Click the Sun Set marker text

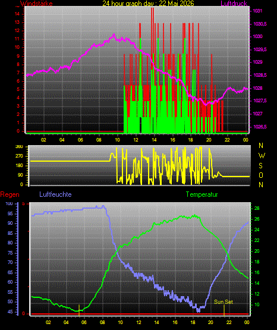[x=223, y=302]
